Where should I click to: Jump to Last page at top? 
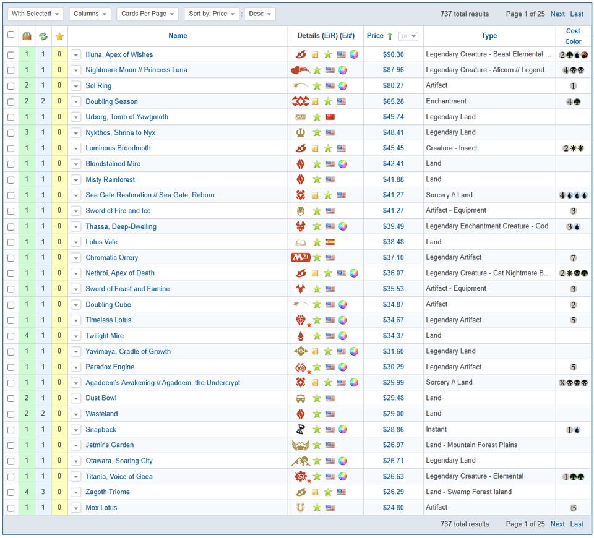coord(577,14)
